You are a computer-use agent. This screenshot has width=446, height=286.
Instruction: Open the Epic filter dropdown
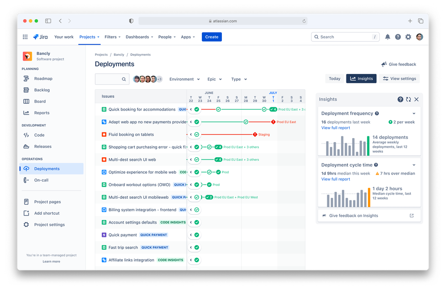coord(214,79)
